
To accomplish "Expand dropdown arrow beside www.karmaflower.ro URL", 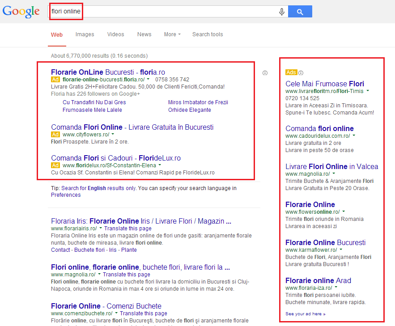I will coord(341,250).
